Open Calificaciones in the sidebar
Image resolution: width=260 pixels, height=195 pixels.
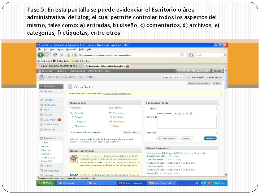[51, 124]
